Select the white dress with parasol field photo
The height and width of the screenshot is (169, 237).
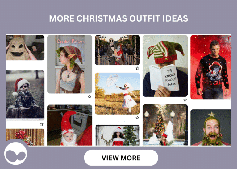point(118,94)
